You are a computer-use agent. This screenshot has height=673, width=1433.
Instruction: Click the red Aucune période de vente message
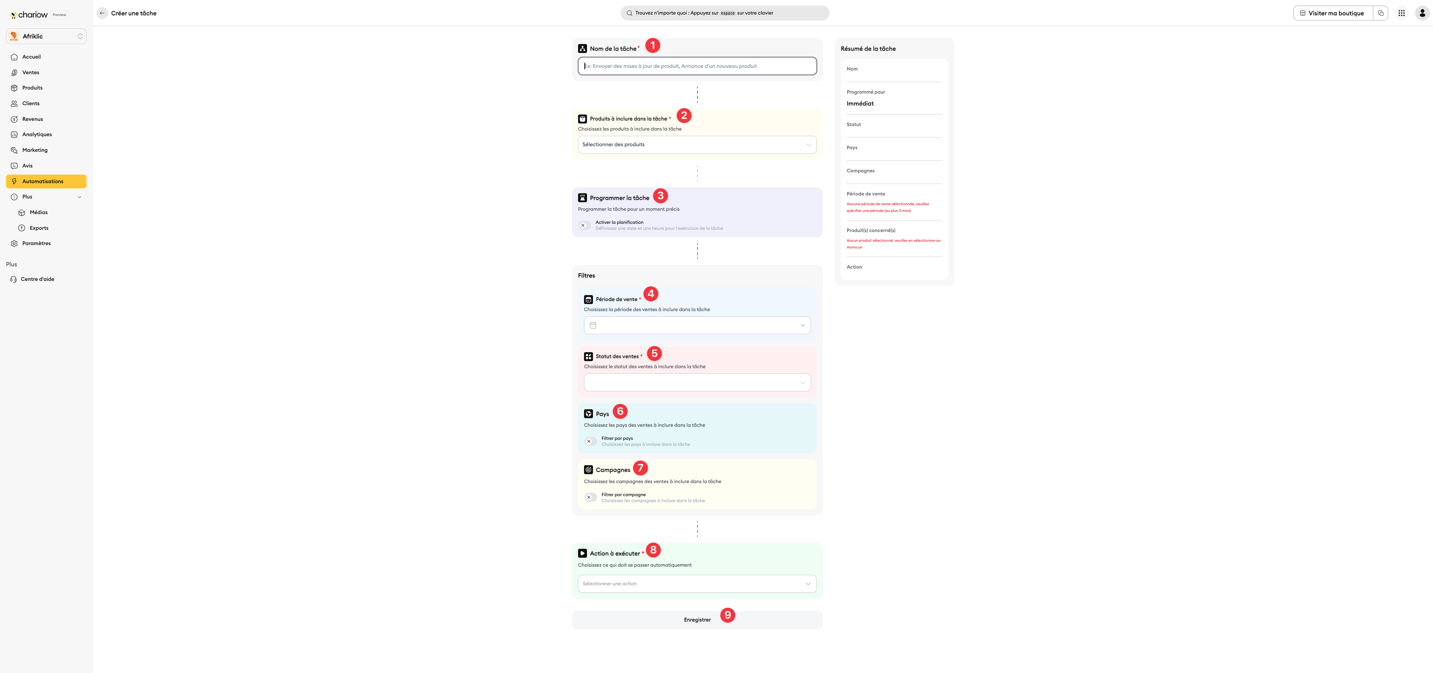point(888,207)
